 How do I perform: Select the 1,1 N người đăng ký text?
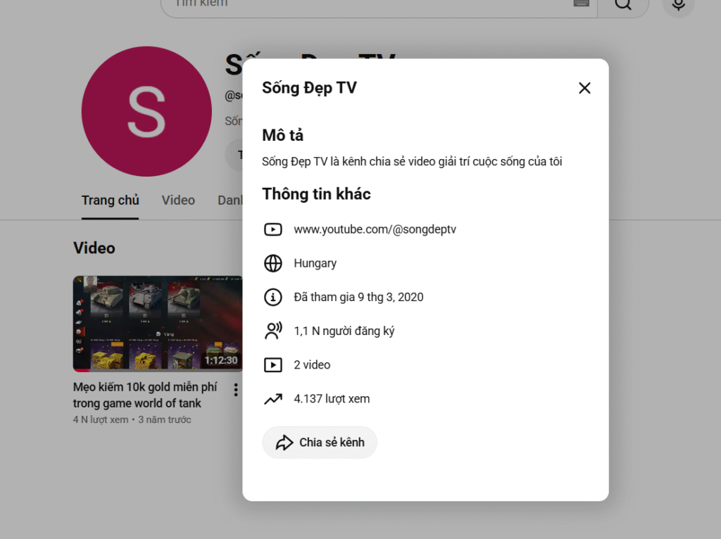click(x=344, y=331)
